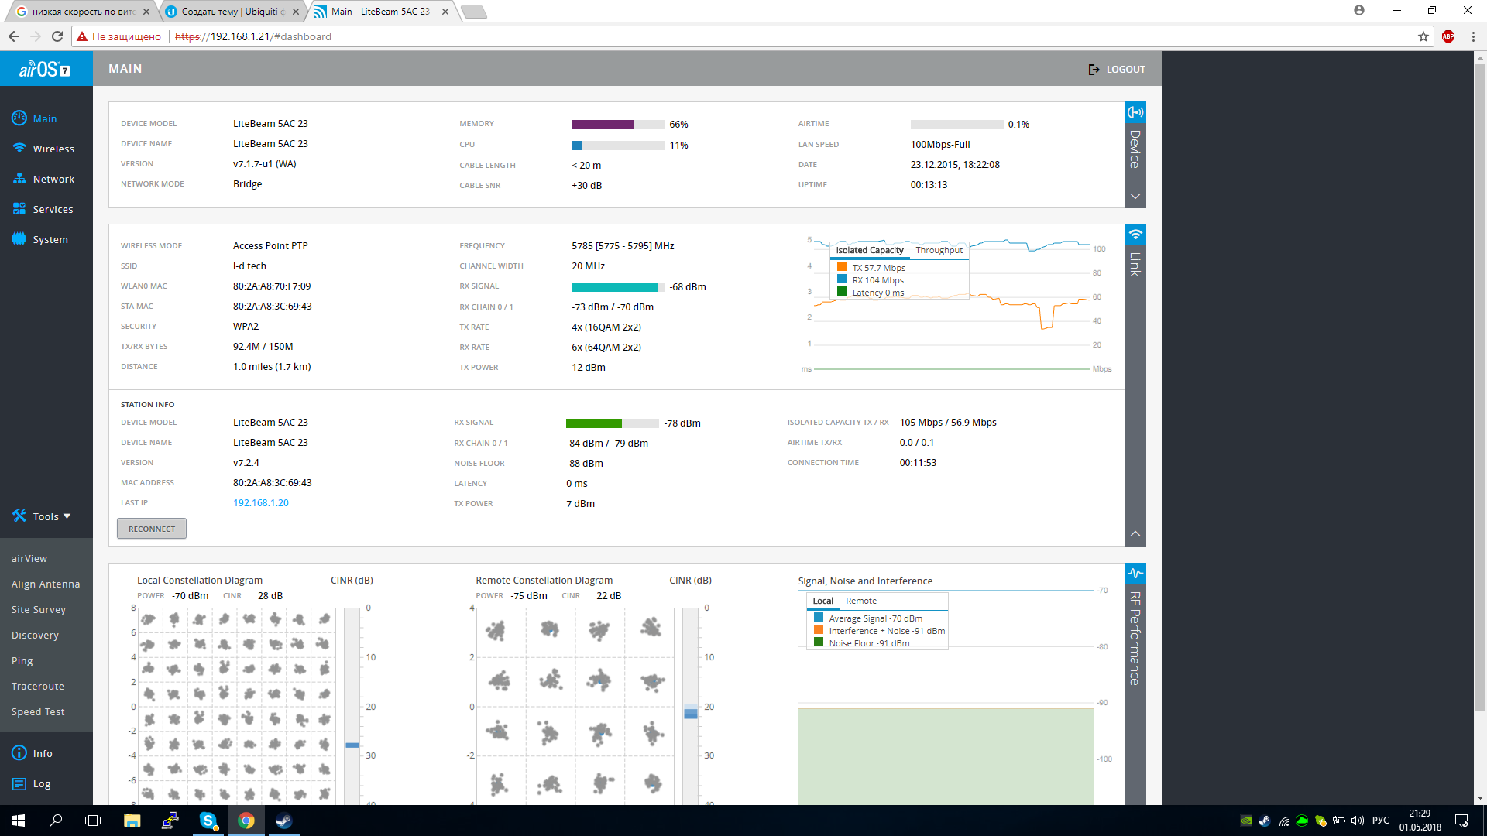Log out of airOS
This screenshot has width=1487, height=836.
(x=1117, y=69)
